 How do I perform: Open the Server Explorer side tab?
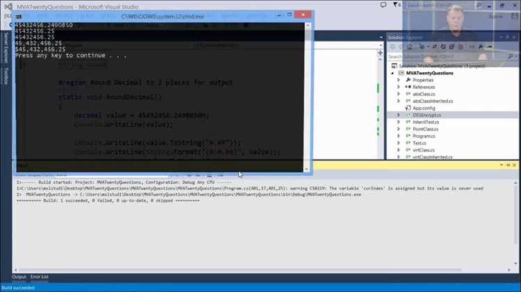6,48
